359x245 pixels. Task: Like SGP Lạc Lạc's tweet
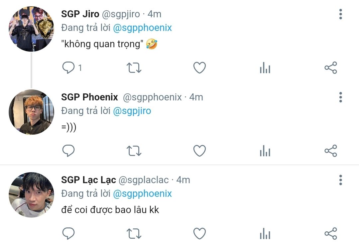200,234
